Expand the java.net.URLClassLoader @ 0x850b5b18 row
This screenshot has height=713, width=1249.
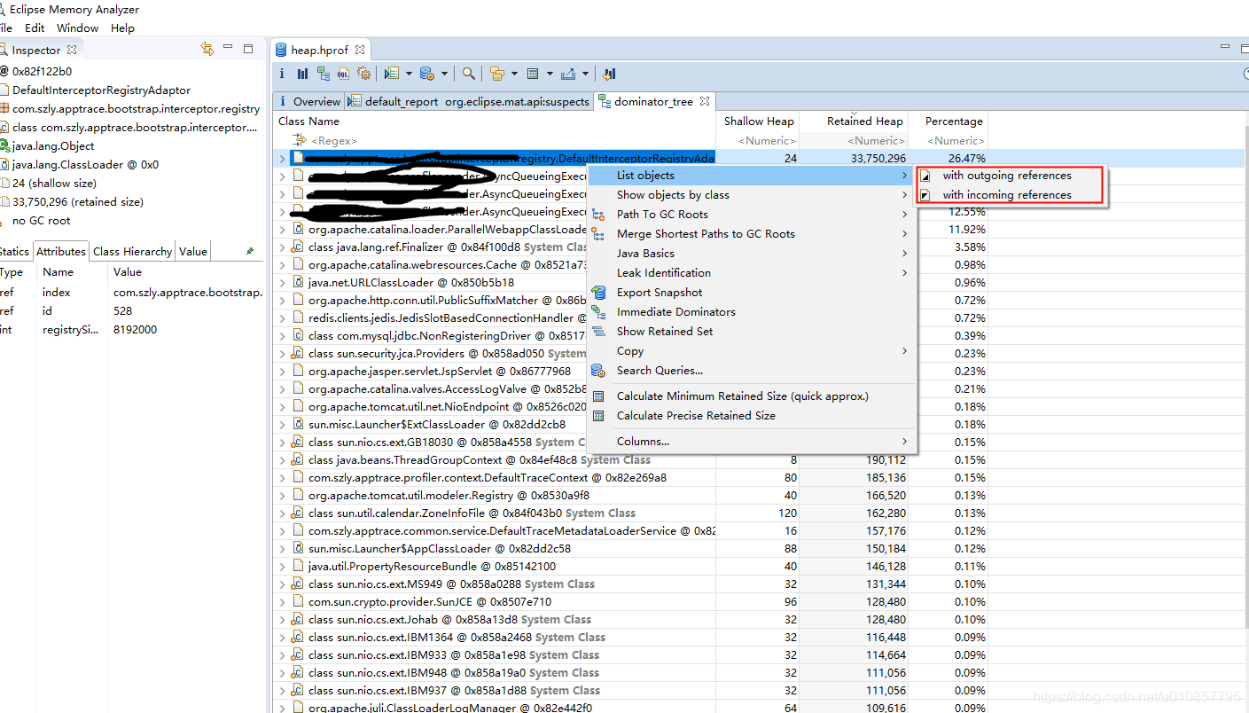tap(283, 283)
